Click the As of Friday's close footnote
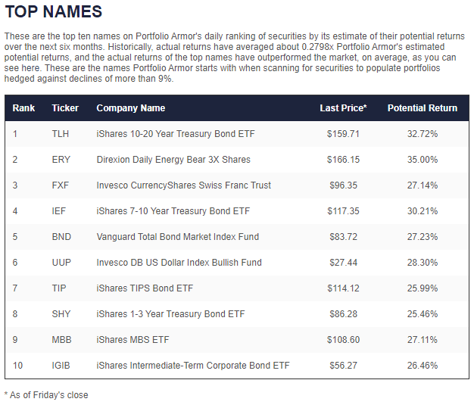 (x=48, y=394)
